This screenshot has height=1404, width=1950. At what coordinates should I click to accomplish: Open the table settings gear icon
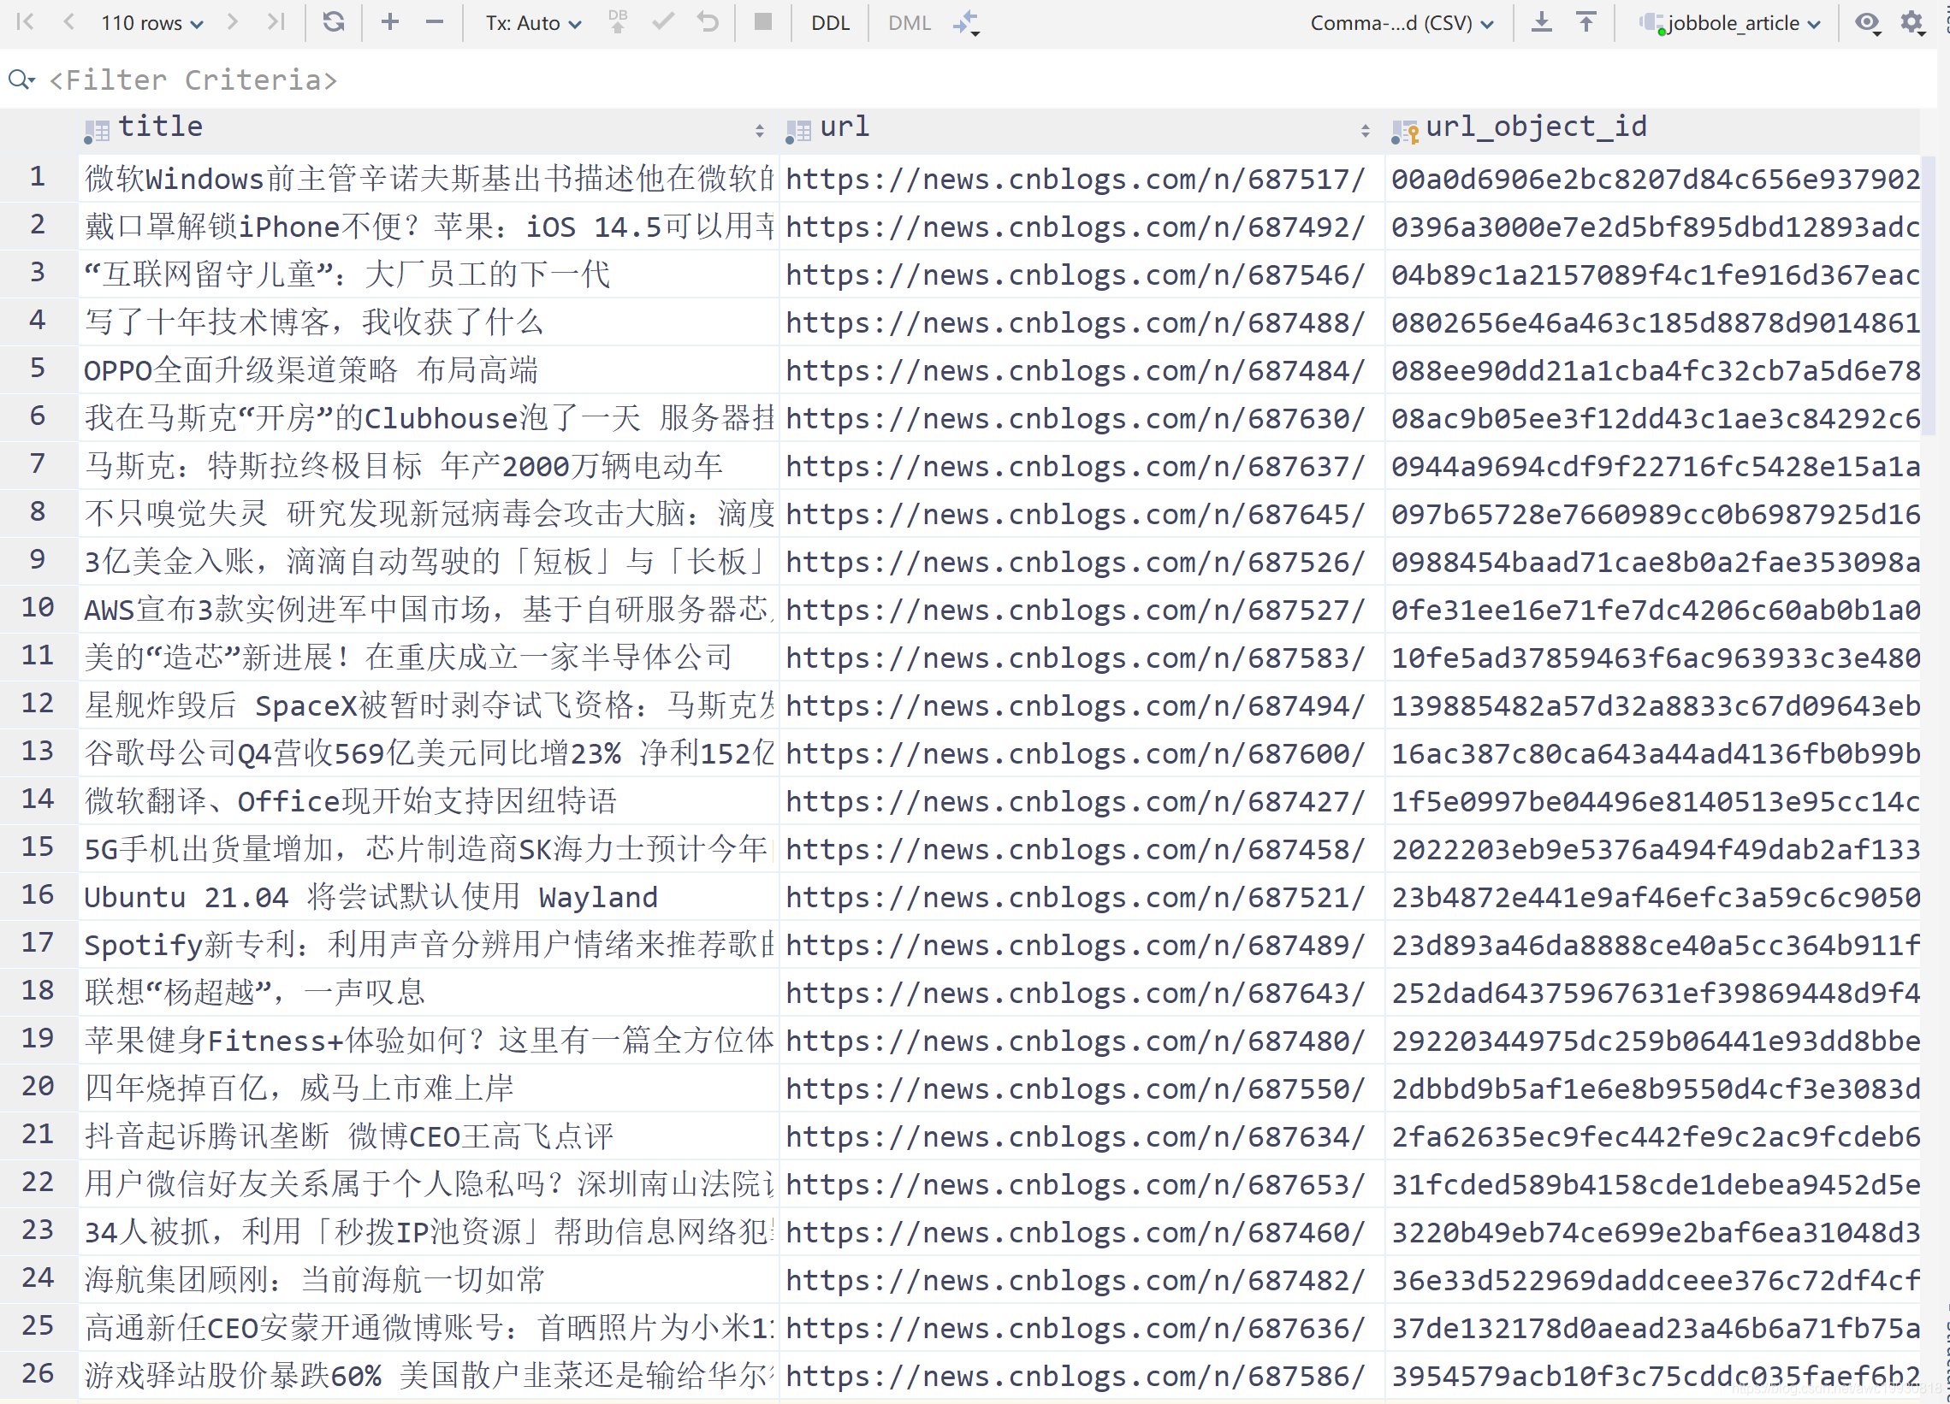(x=1911, y=22)
